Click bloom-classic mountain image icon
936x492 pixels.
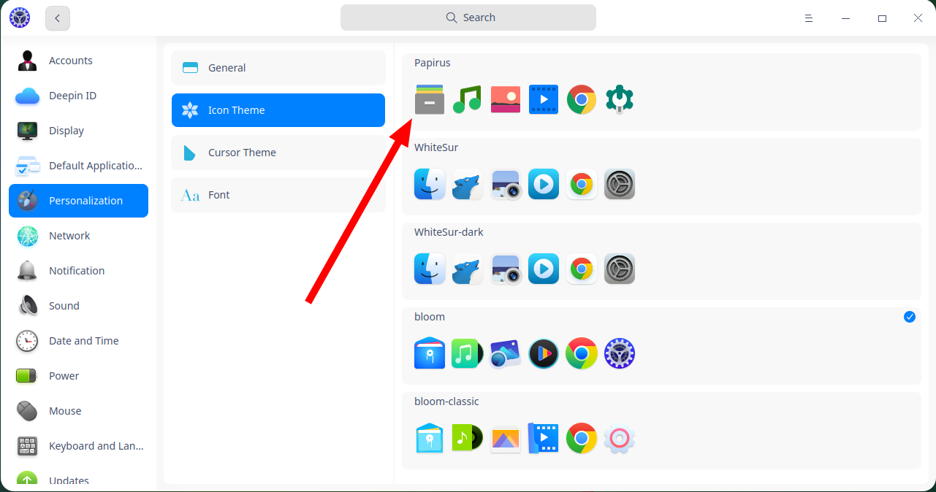(506, 438)
